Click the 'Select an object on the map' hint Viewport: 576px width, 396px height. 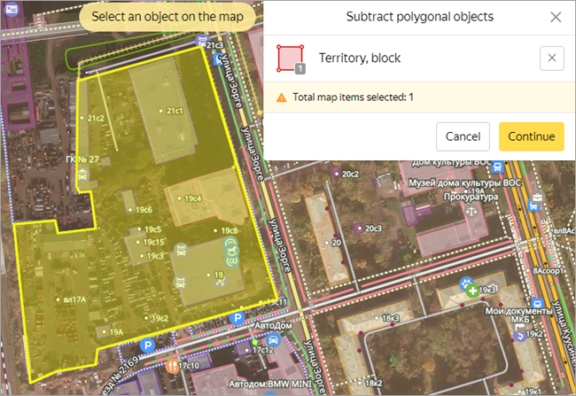pyautogui.click(x=167, y=16)
